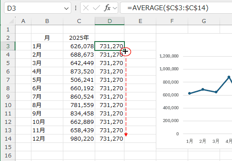
Task: Click the chart horizontal axis label 2月
Action: pyautogui.click(x=202, y=141)
